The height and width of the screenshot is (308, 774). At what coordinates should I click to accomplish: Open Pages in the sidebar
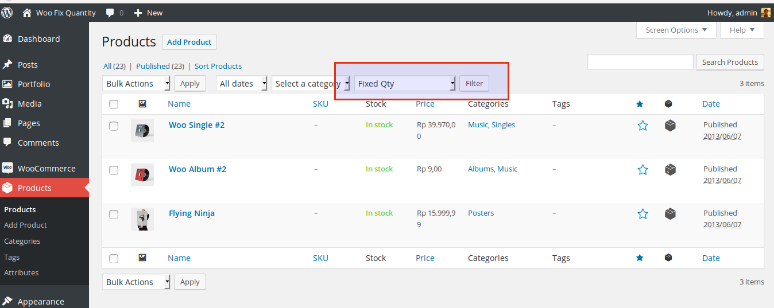pyautogui.click(x=44, y=123)
